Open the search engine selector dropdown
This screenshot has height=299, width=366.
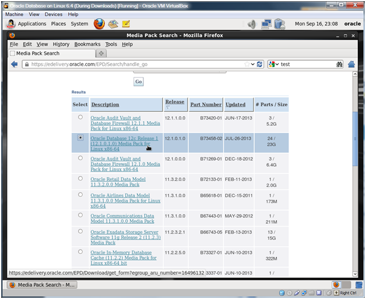point(274,64)
